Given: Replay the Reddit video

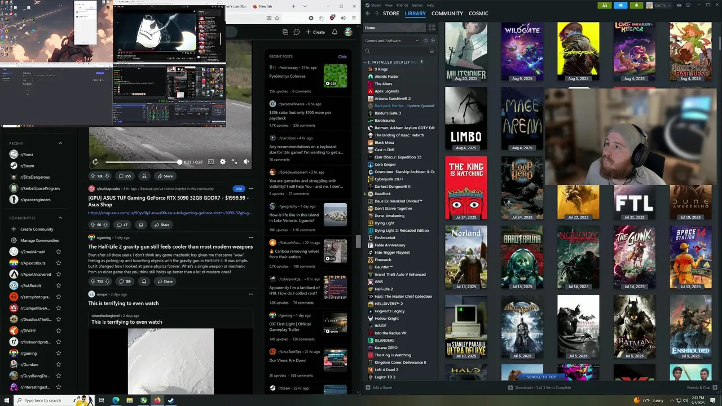Looking at the screenshot, I should tap(95, 162).
